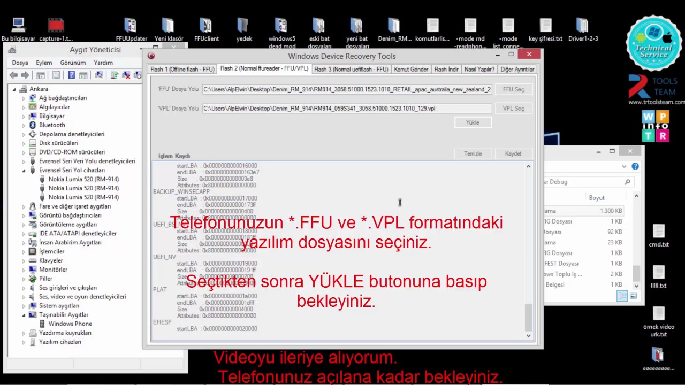
Task: Click the FFU Dosya Yolu path field
Action: (347, 89)
